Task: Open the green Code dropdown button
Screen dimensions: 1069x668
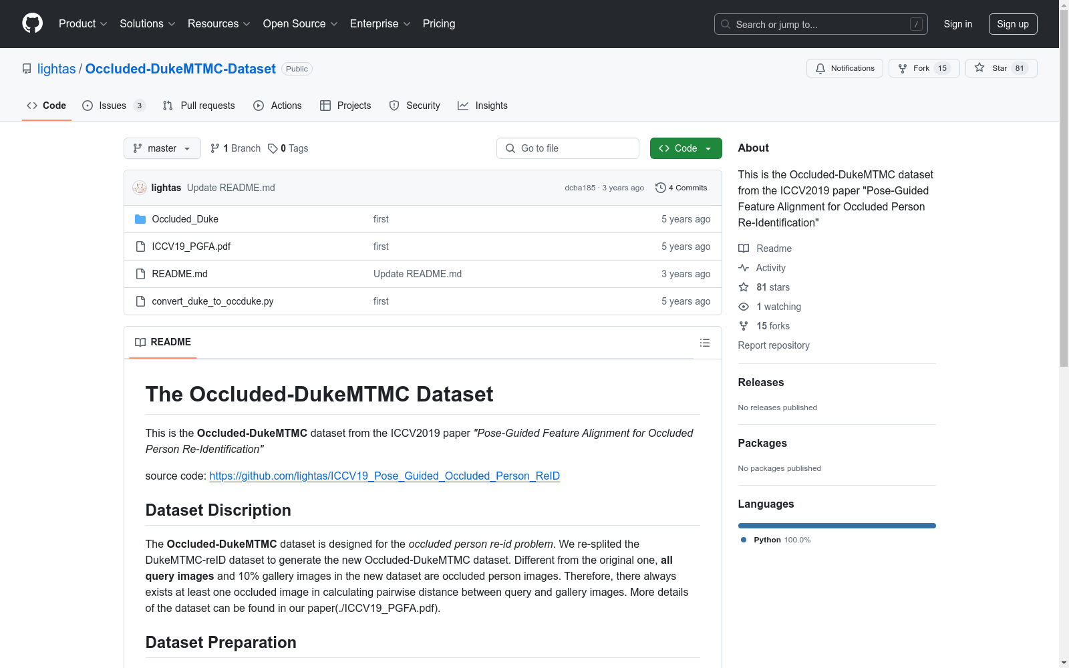Action: point(685,148)
